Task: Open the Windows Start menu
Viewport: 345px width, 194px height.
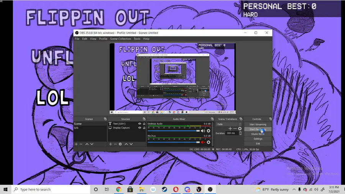Action: [x=5, y=189]
